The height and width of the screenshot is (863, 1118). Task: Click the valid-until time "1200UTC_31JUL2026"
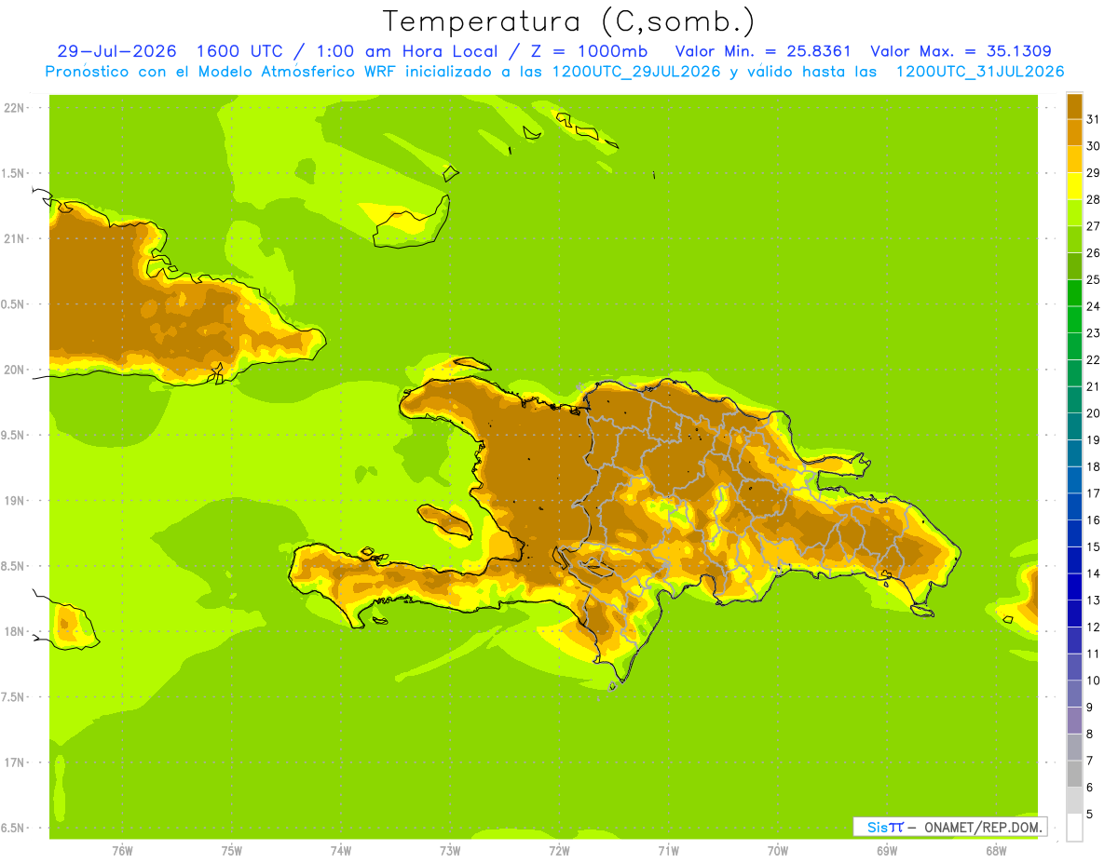(x=979, y=72)
